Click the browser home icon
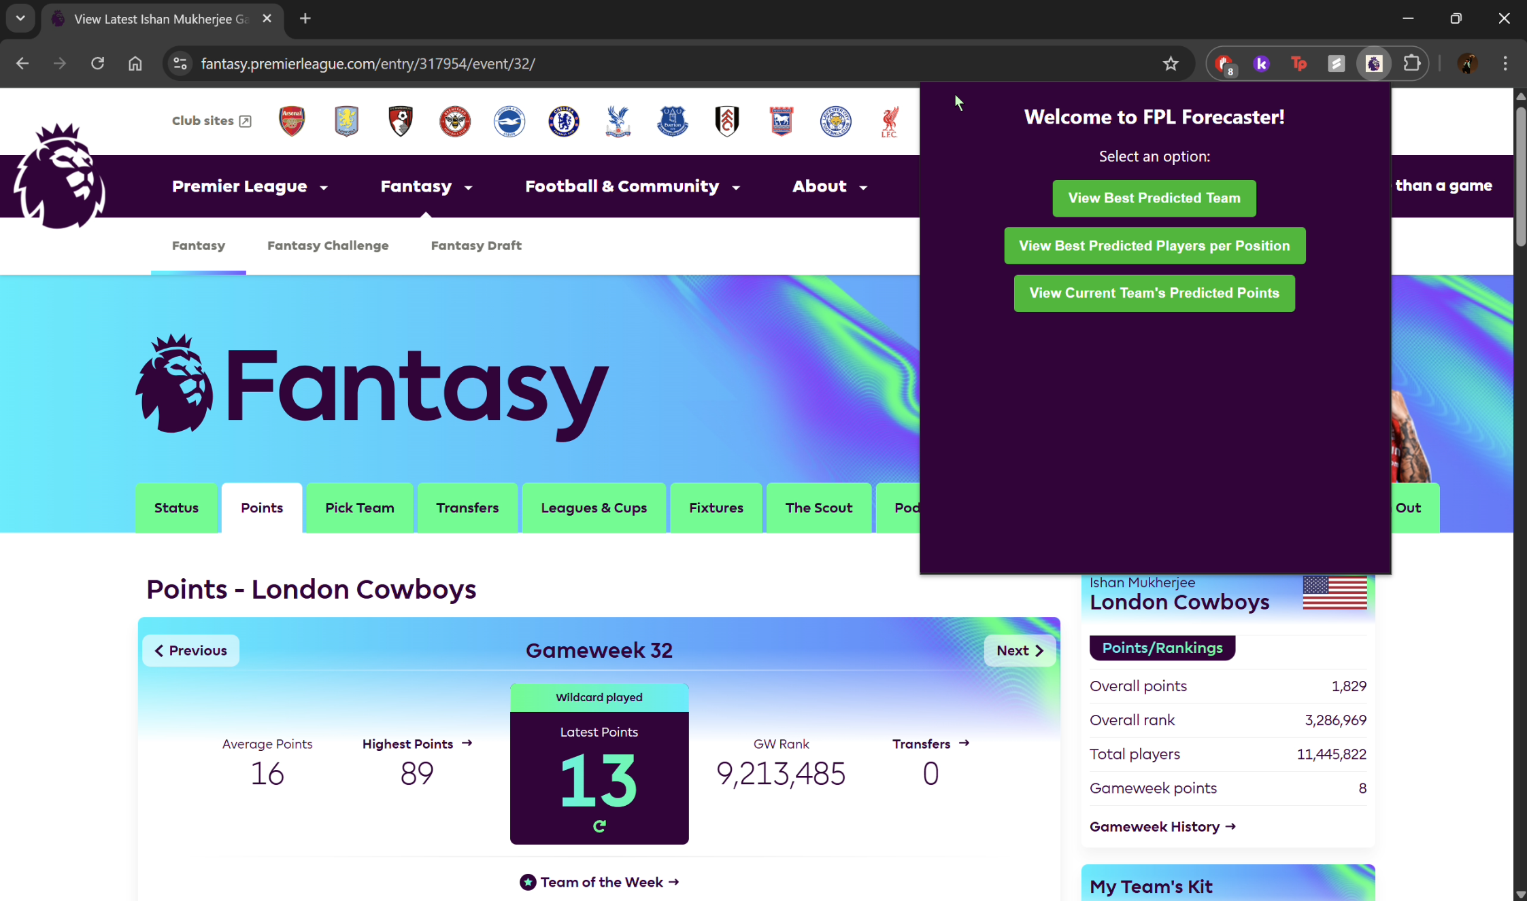 click(x=135, y=63)
